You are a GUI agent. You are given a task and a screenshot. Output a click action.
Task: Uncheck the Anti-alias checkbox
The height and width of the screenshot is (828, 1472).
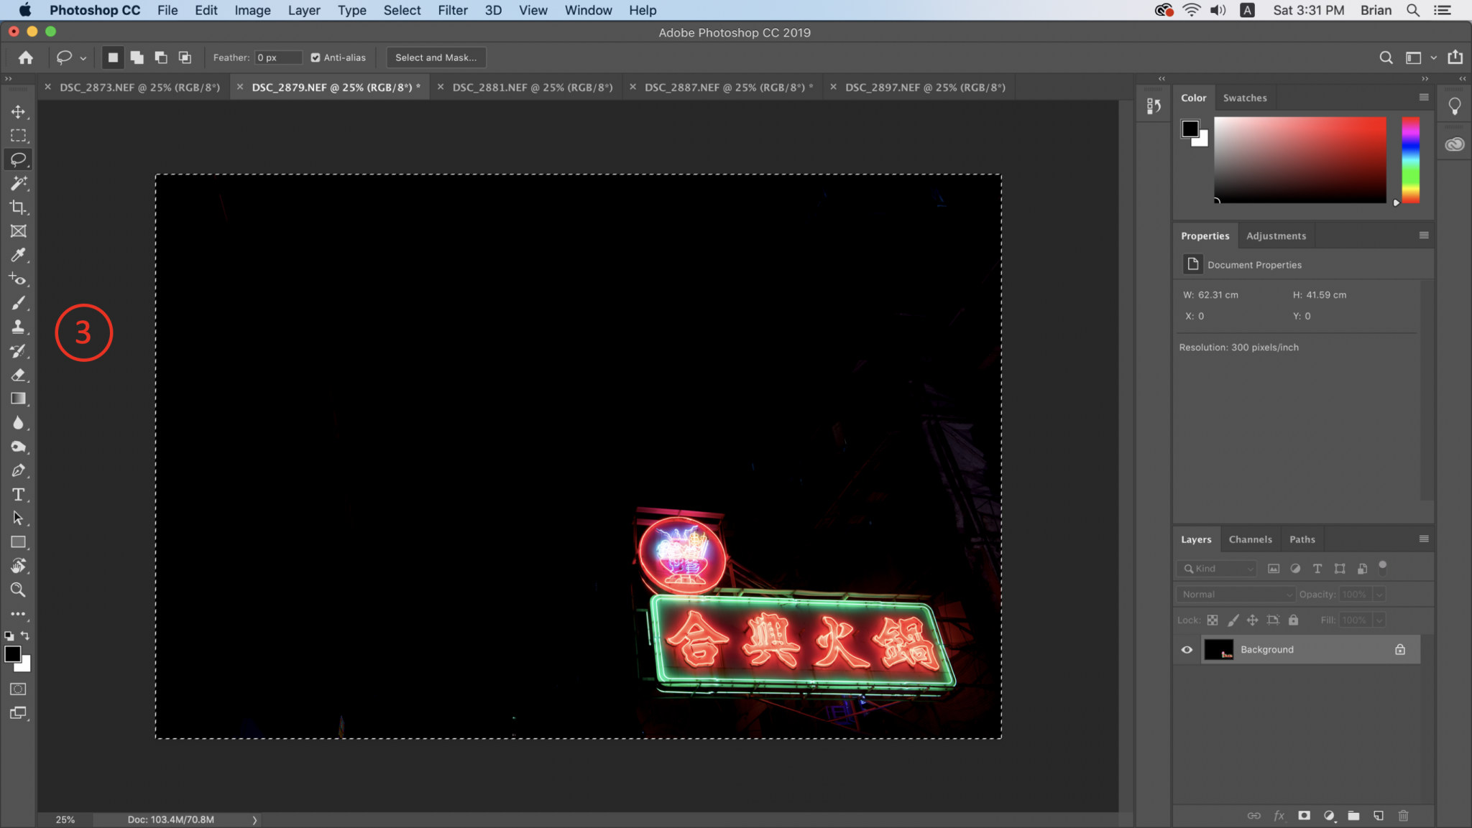pos(316,57)
